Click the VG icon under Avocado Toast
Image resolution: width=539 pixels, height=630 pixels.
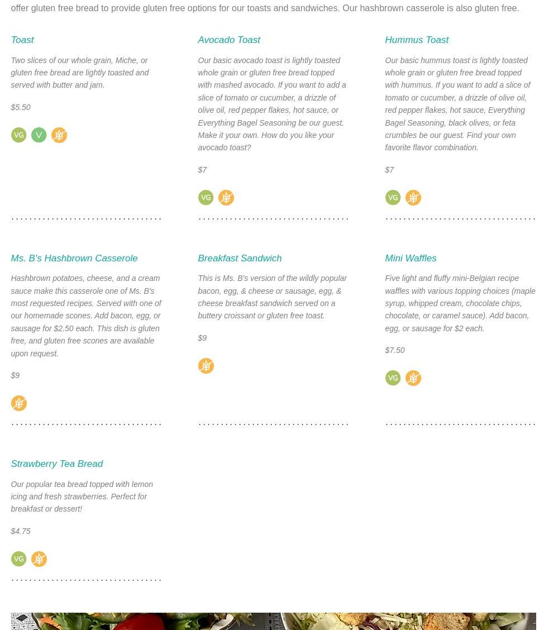[206, 198]
